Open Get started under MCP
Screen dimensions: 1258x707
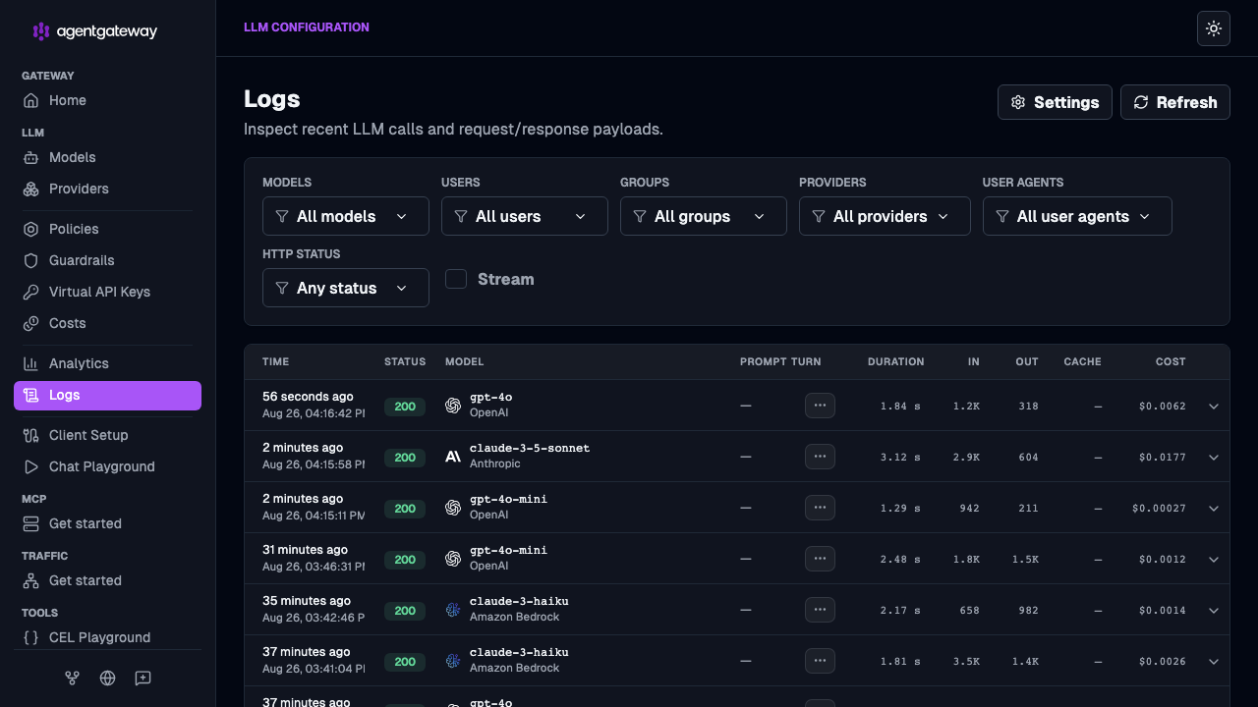coord(107,523)
